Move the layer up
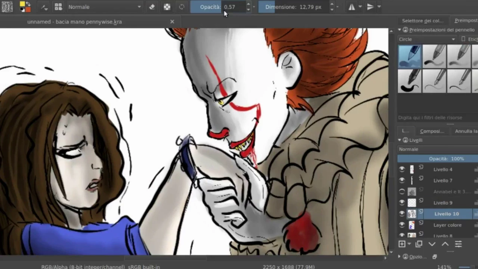 (x=445, y=244)
